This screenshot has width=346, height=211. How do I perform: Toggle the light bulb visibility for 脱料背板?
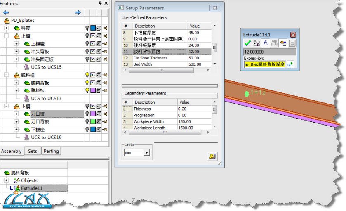[87, 83]
